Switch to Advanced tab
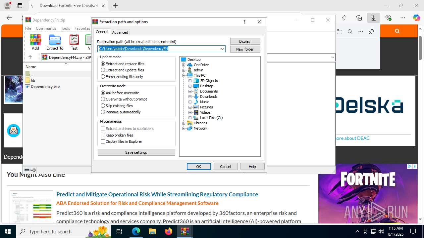Screen dimensions: 424x238 (120, 32)
